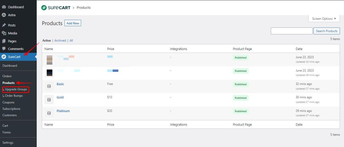The height and width of the screenshot is (147, 344).
Task: Select the first product's thumbnail image
Action: (49, 60)
